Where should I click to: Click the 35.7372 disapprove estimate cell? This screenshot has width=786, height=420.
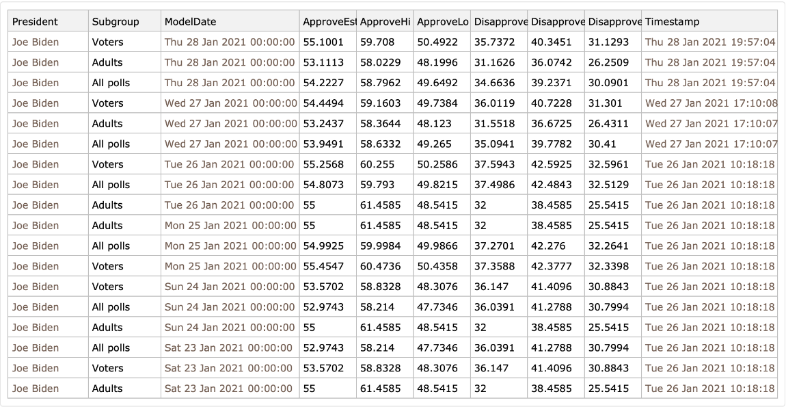(494, 42)
